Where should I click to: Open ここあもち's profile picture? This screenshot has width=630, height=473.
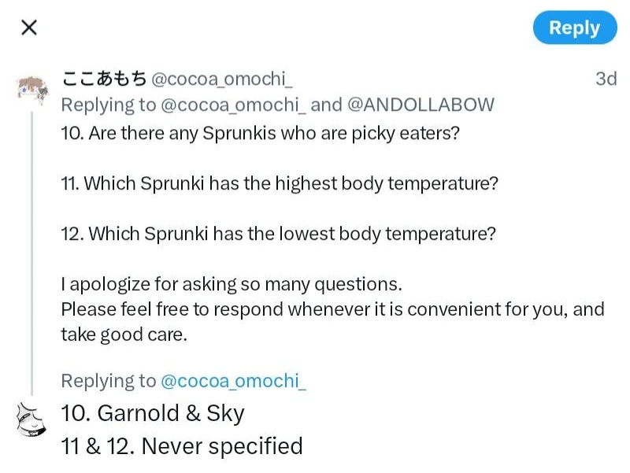pos(31,87)
